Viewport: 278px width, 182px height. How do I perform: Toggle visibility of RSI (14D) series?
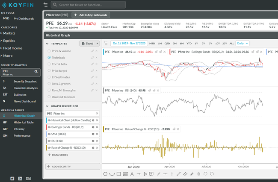pos(49,141)
